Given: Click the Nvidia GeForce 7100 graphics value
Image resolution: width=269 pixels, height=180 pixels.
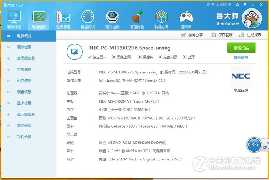Looking at the screenshot, I should click(143, 126).
